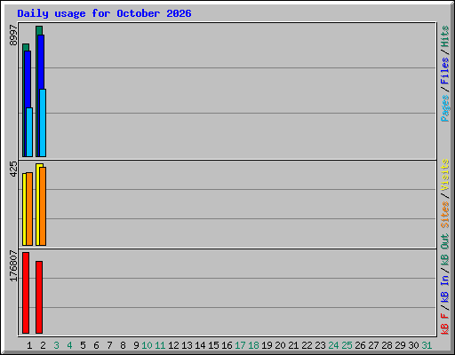Screen dimensions: 455x355
Task: Select the yellow Visits bar for day 2
Action: [38, 204]
